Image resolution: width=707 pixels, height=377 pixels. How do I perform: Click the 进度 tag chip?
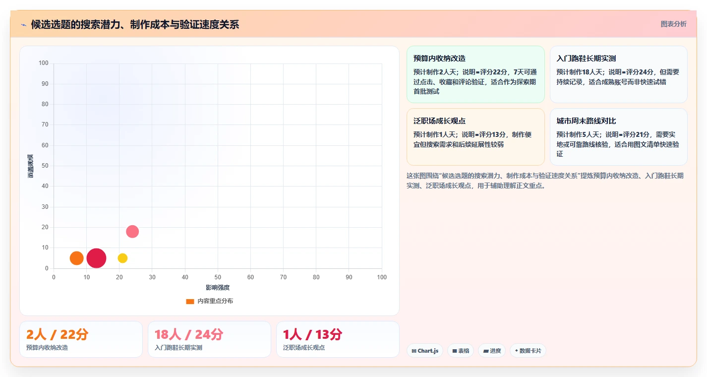pyautogui.click(x=492, y=351)
